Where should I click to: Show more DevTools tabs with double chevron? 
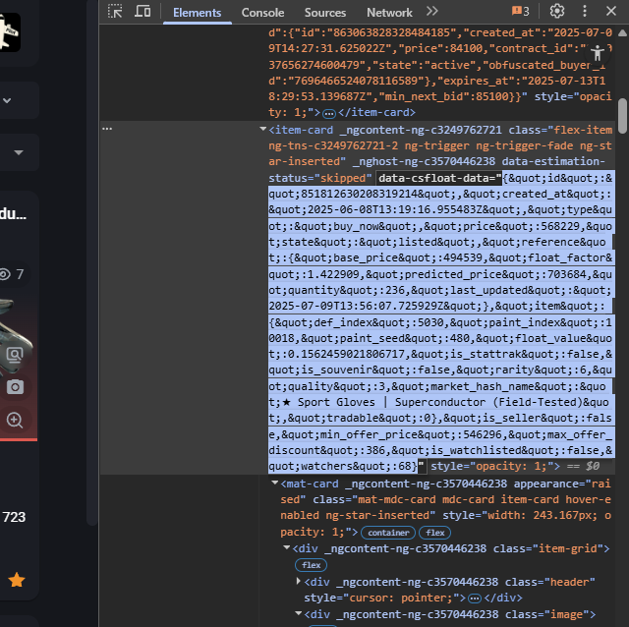tap(432, 11)
